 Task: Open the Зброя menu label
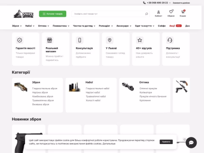tap(15, 26)
